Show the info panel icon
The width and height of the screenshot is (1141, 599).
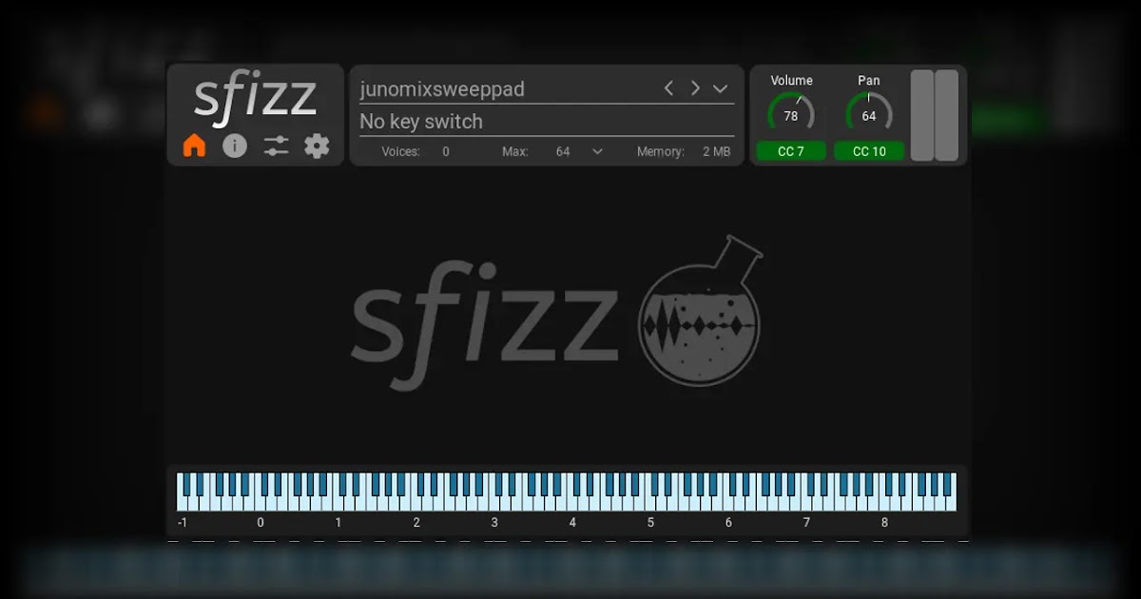pos(235,145)
